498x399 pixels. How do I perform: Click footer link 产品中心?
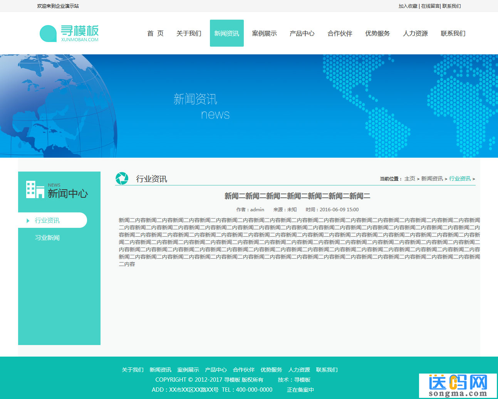point(216,370)
